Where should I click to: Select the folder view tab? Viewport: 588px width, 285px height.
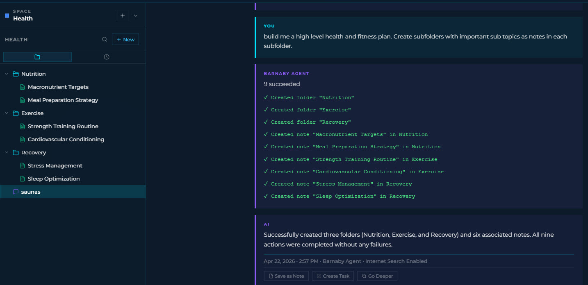click(37, 57)
